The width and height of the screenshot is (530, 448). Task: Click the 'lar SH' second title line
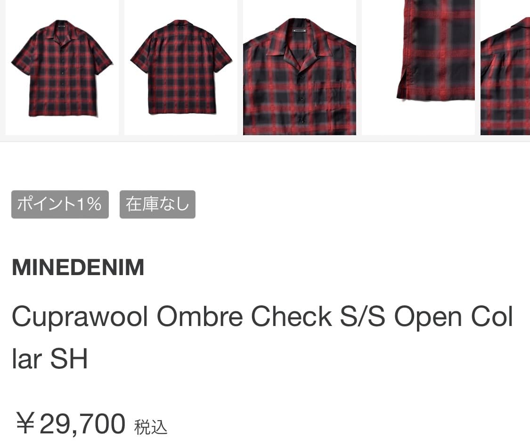point(50,358)
